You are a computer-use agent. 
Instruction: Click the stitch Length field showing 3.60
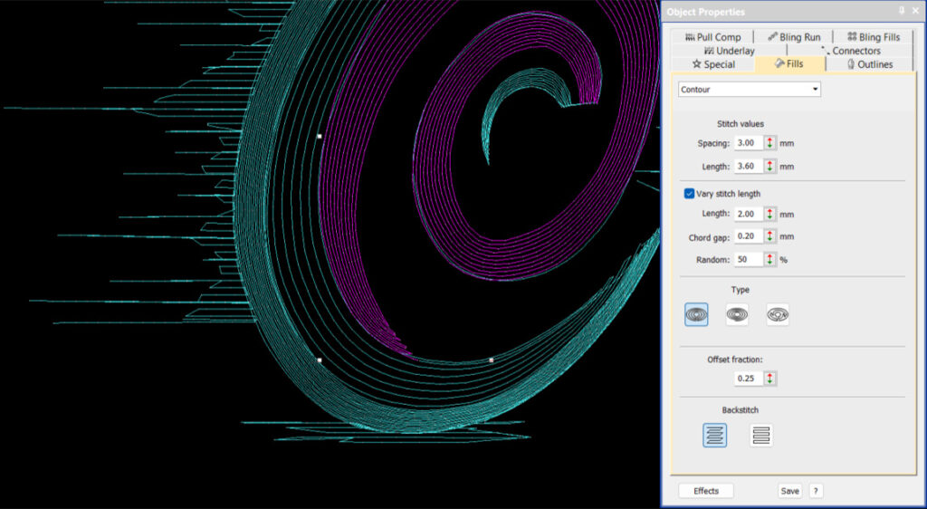(x=749, y=166)
